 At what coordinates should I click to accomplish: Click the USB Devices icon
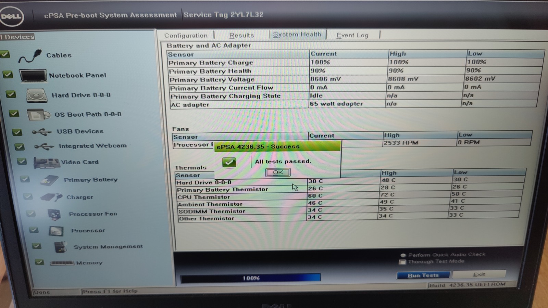pos(42,132)
